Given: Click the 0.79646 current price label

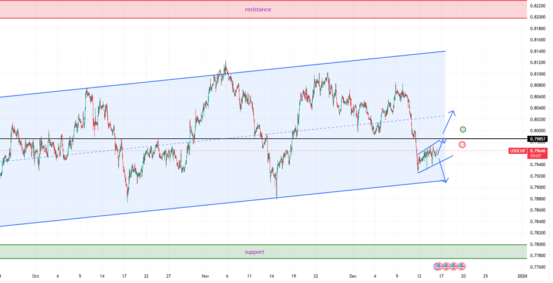Looking at the screenshot, I should point(538,151).
